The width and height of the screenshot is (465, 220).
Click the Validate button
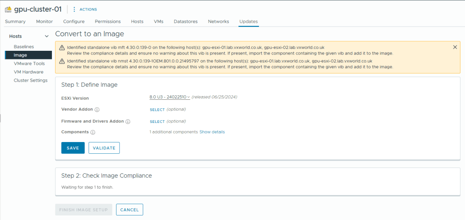[x=104, y=148]
